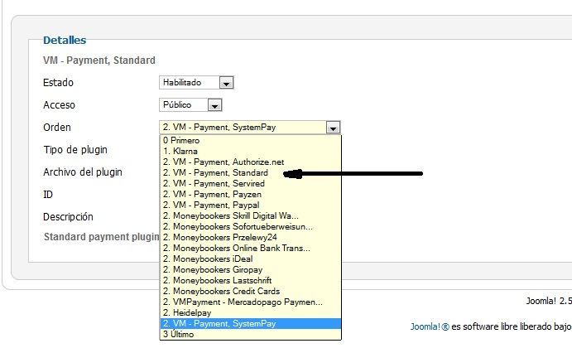
Task: Click the 'VM - Payment, Standard' plugin title
Action: click(99, 60)
